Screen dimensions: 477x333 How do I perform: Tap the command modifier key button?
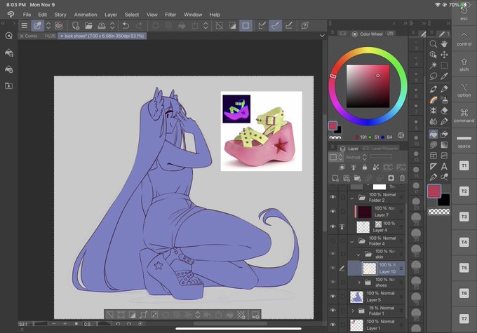coord(464,116)
